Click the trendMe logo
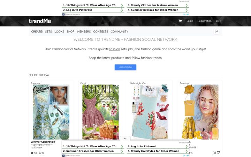This screenshot has width=251, height=157. pyautogui.click(x=40, y=21)
